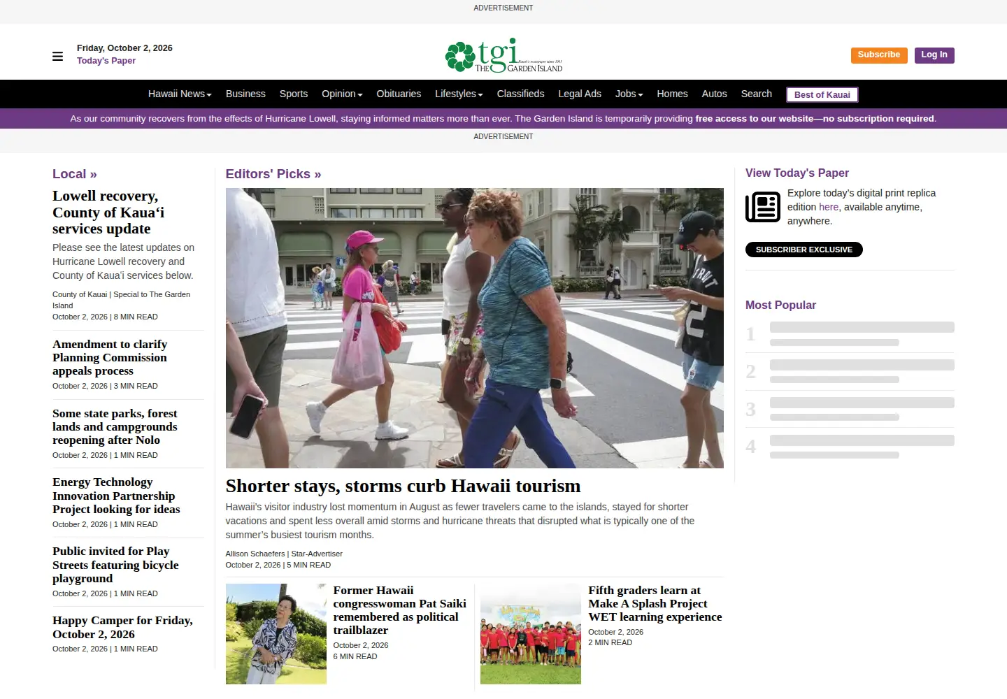The width and height of the screenshot is (1007, 699).
Task: Open Legal Ads in navigation
Action: click(x=580, y=94)
